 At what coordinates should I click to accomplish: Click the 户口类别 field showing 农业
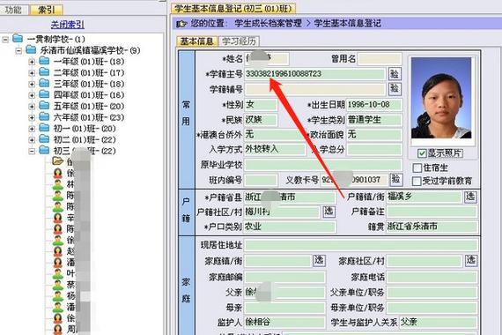pyautogui.click(x=290, y=227)
